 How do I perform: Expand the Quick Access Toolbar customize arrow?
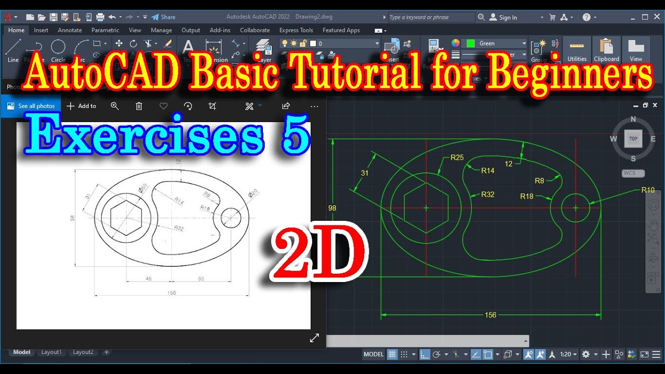click(145, 17)
